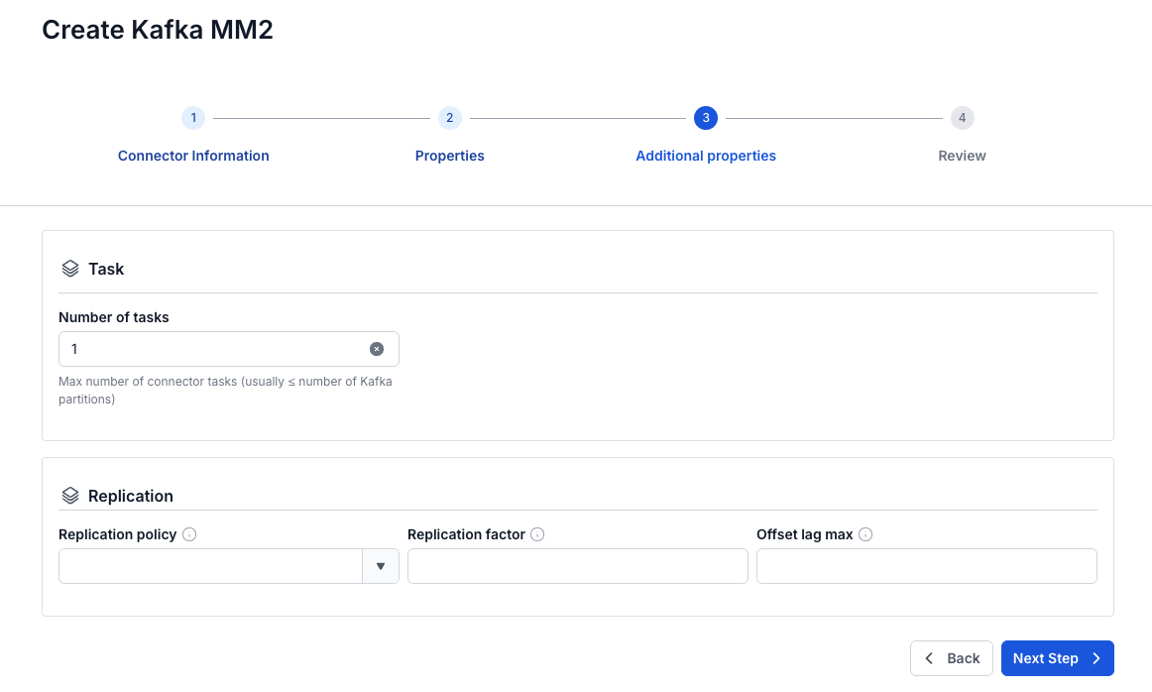Viewport: 1152px width, 692px height.
Task: Focus the Replication factor input
Action: click(577, 566)
